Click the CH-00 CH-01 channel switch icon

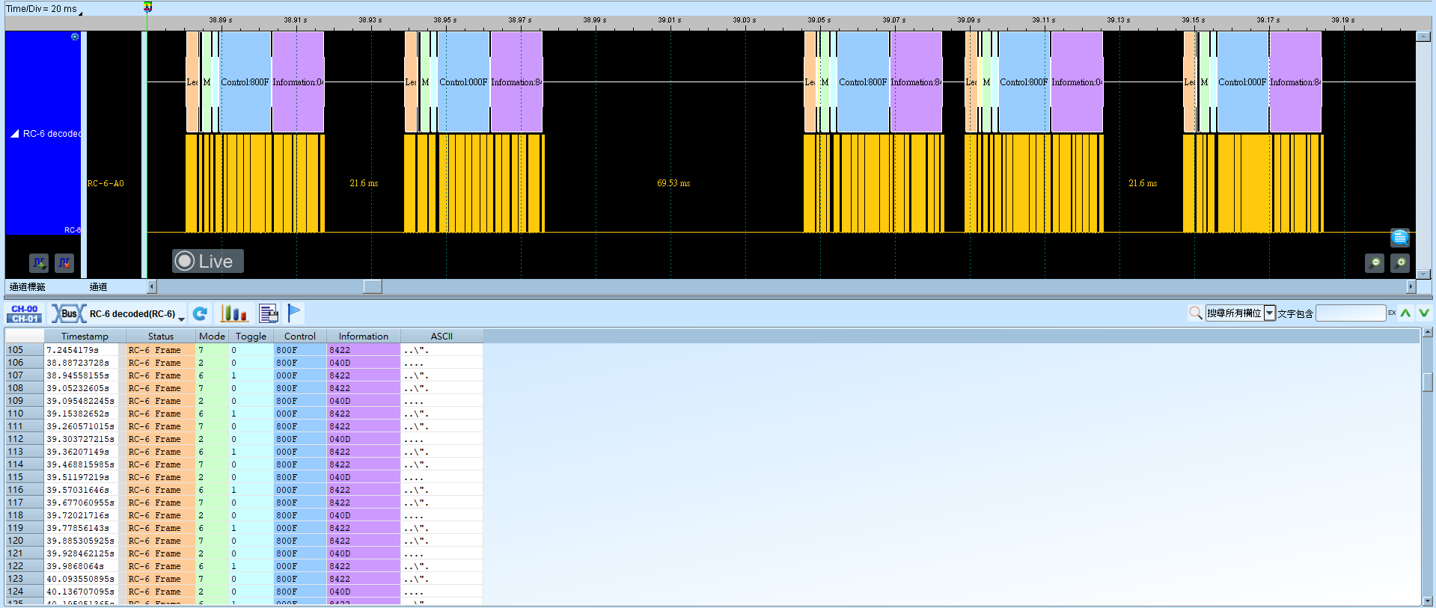[x=25, y=313]
